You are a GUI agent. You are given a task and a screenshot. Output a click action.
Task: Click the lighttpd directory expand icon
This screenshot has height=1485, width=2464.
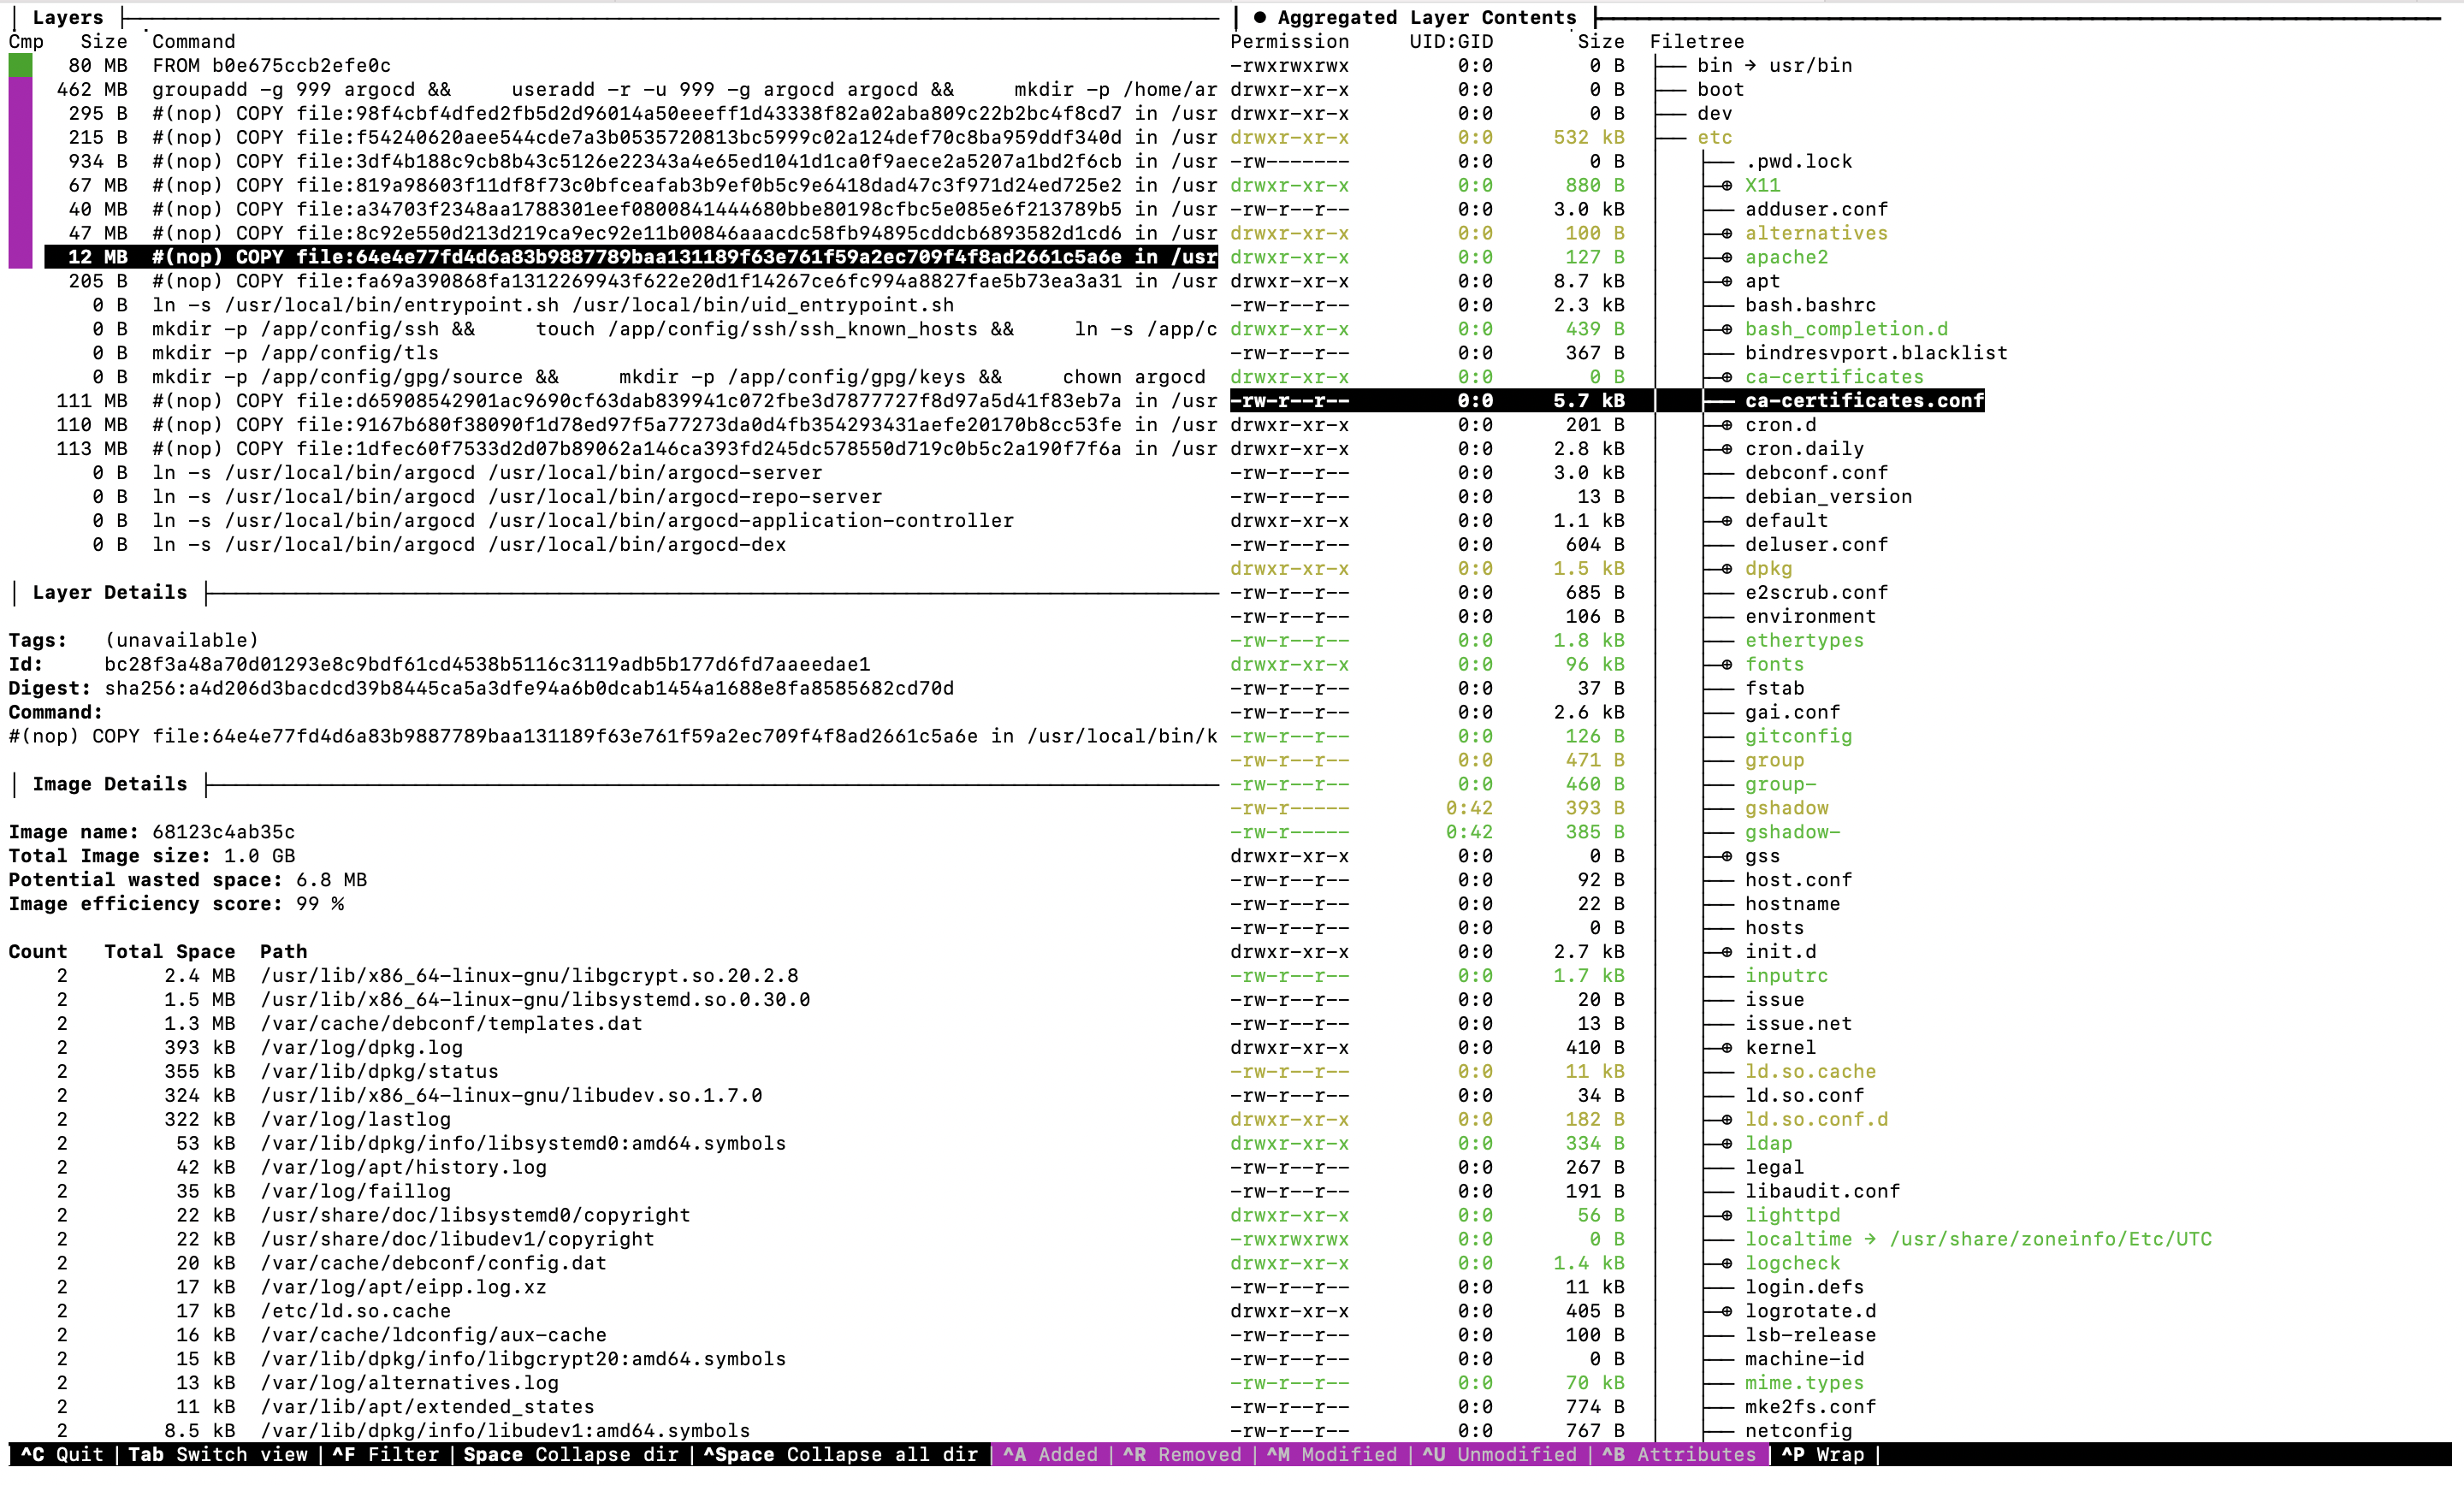tap(1726, 1215)
